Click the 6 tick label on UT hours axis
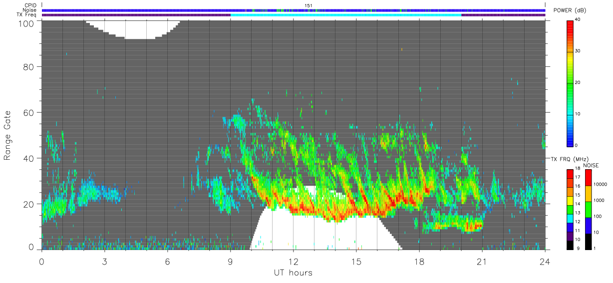Screen dimensions: 613x283 coord(167,262)
